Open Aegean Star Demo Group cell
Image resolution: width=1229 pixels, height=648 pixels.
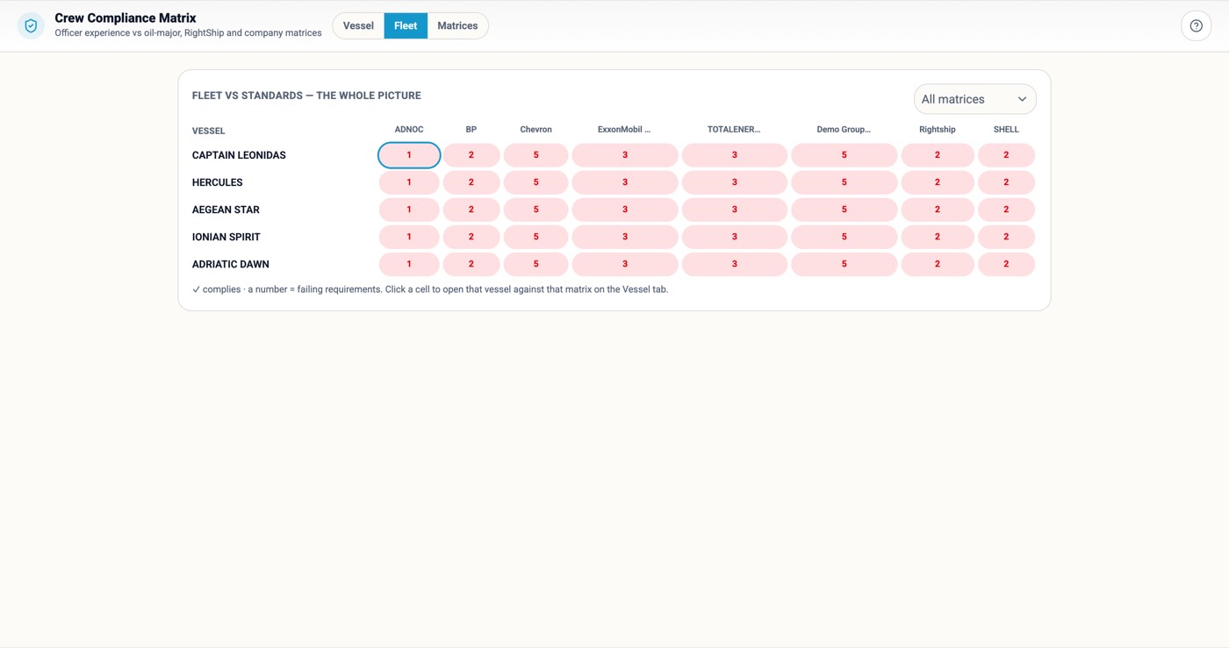point(844,210)
